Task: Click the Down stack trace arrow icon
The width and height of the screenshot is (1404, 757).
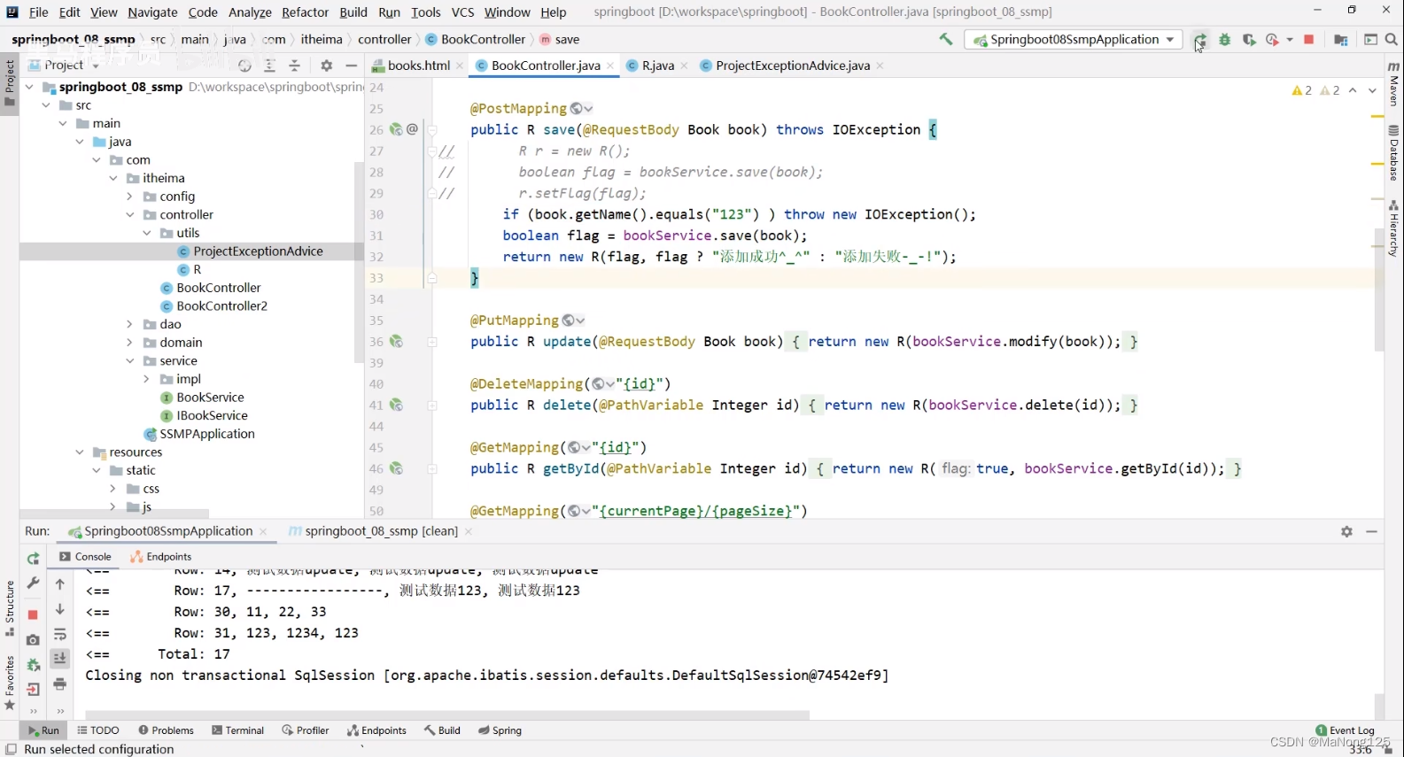Action: [60, 609]
